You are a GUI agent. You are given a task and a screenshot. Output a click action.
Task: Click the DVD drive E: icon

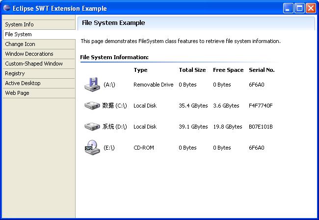92,147
